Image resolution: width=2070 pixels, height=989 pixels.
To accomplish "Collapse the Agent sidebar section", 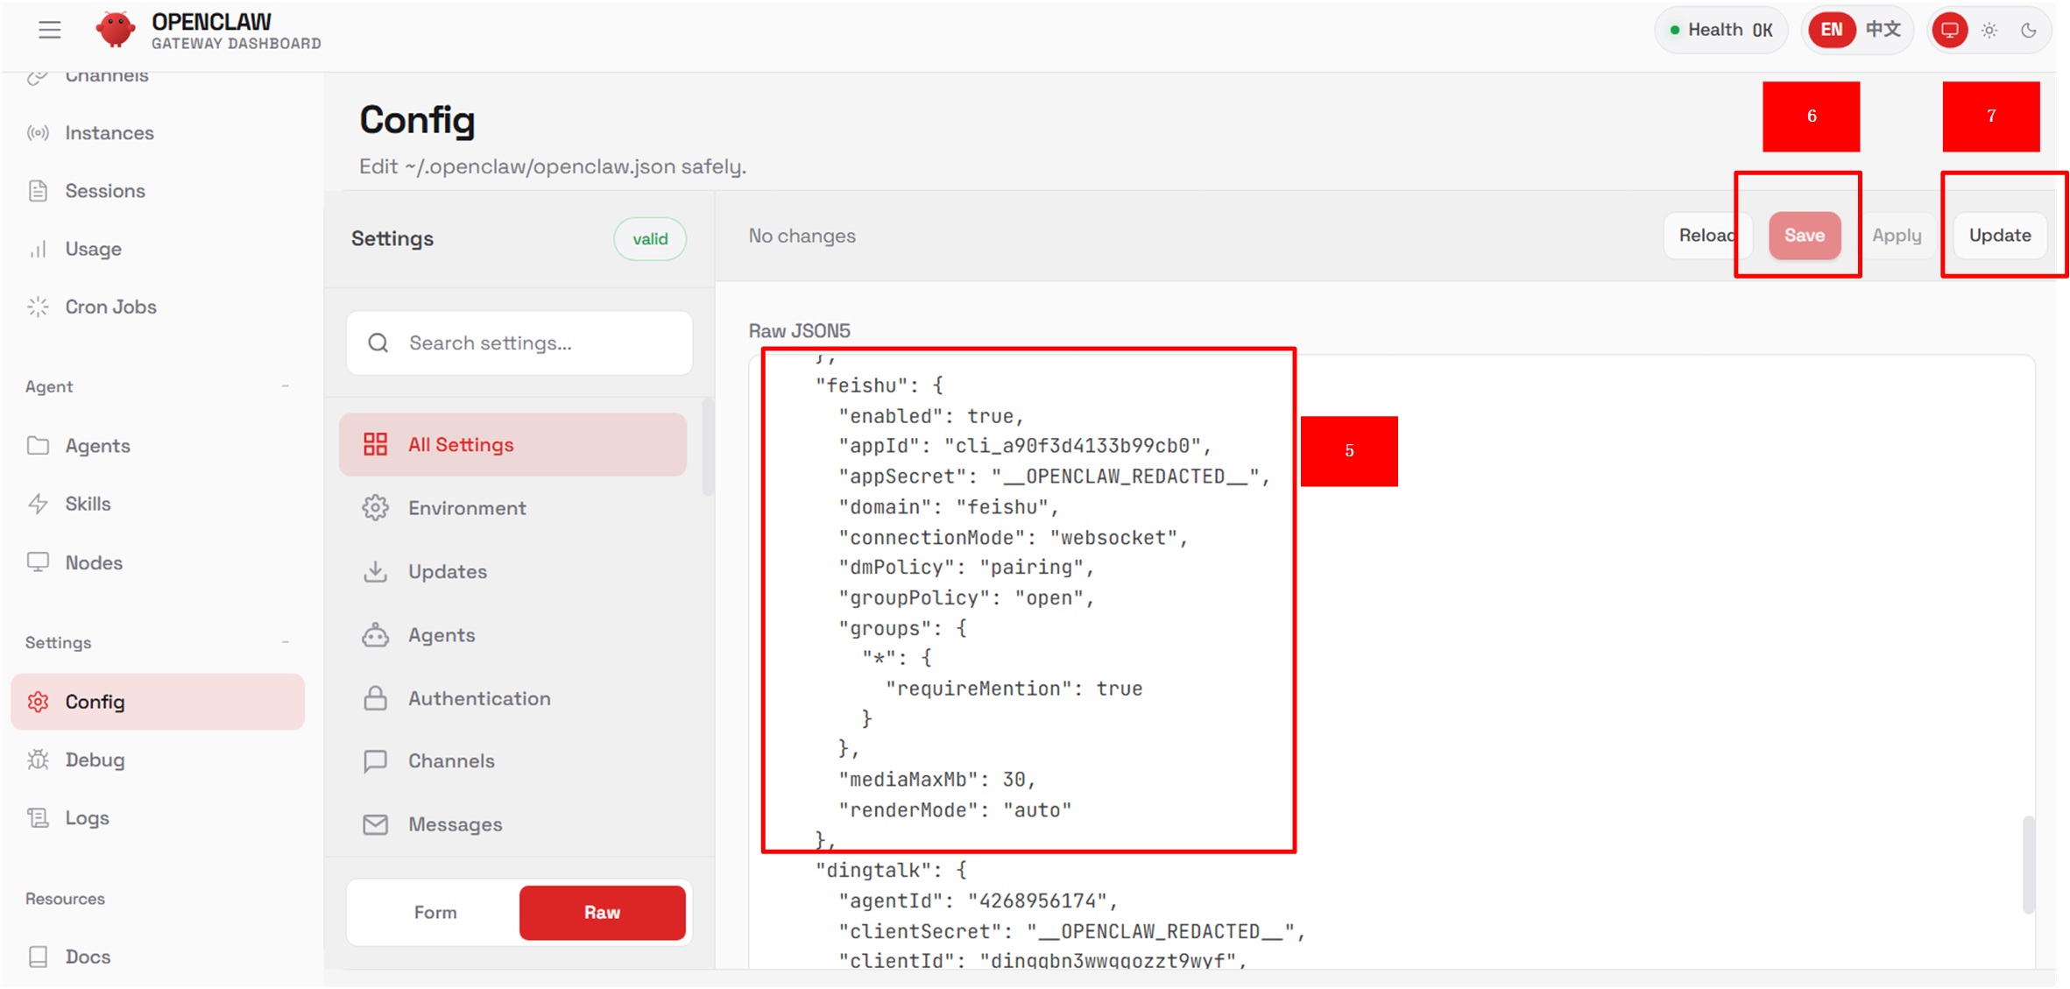I will (x=286, y=386).
